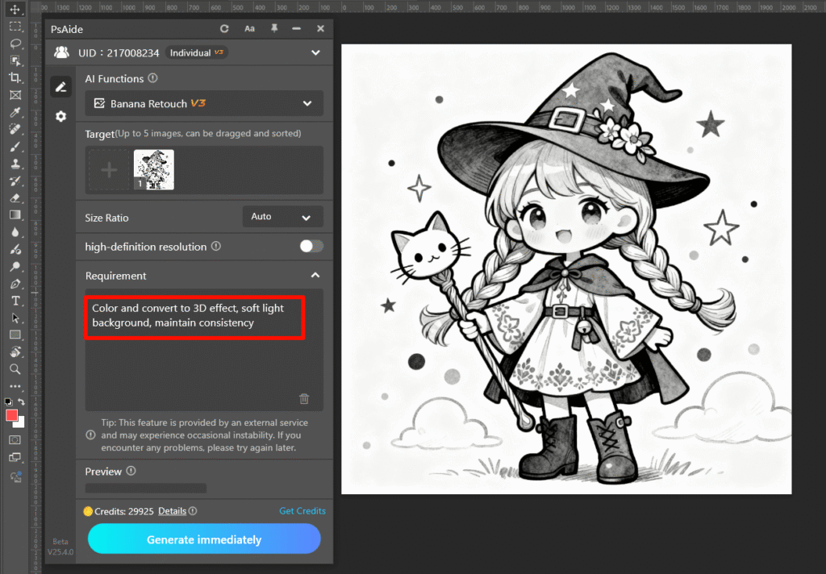Image resolution: width=826 pixels, height=574 pixels.
Task: Activate the Zoom magnifier tool
Action: 15,368
